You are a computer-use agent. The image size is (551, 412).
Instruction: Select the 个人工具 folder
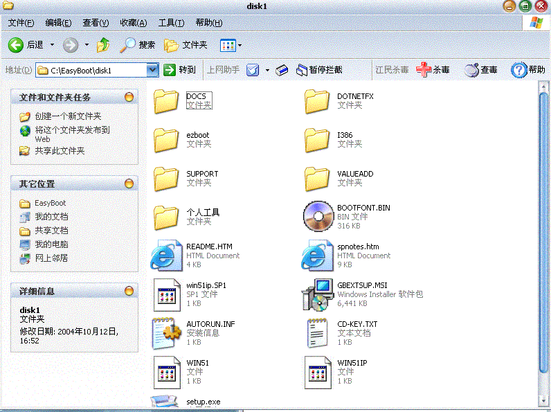point(187,217)
